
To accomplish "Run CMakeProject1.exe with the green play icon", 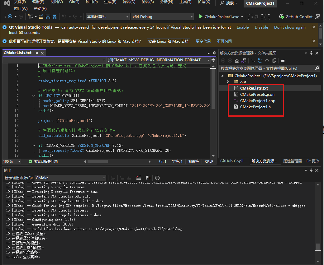I will click(201, 16).
